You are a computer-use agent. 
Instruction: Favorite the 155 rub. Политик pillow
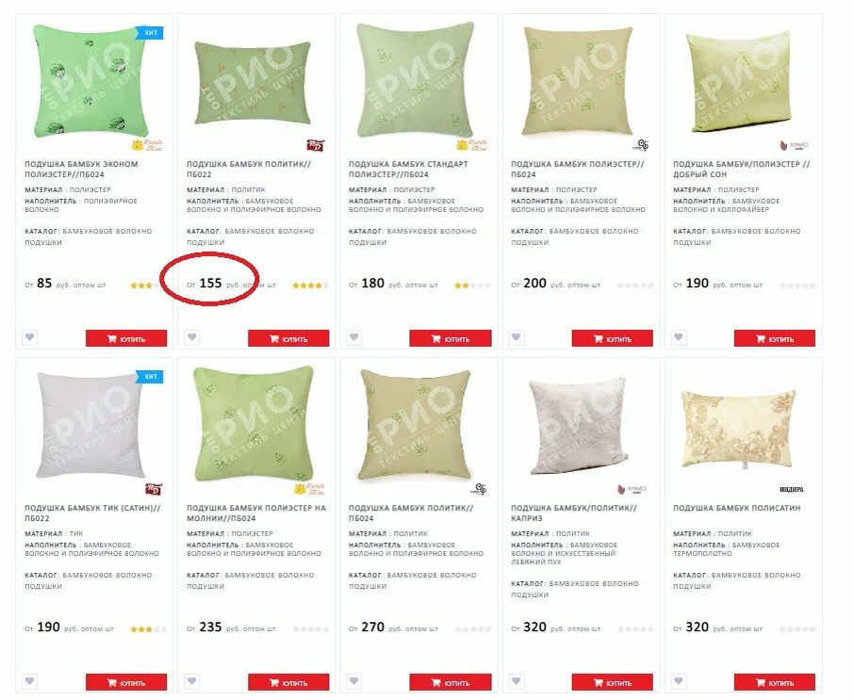point(191,337)
